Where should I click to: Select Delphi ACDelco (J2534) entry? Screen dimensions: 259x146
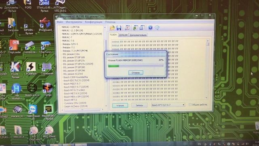pos(76,106)
